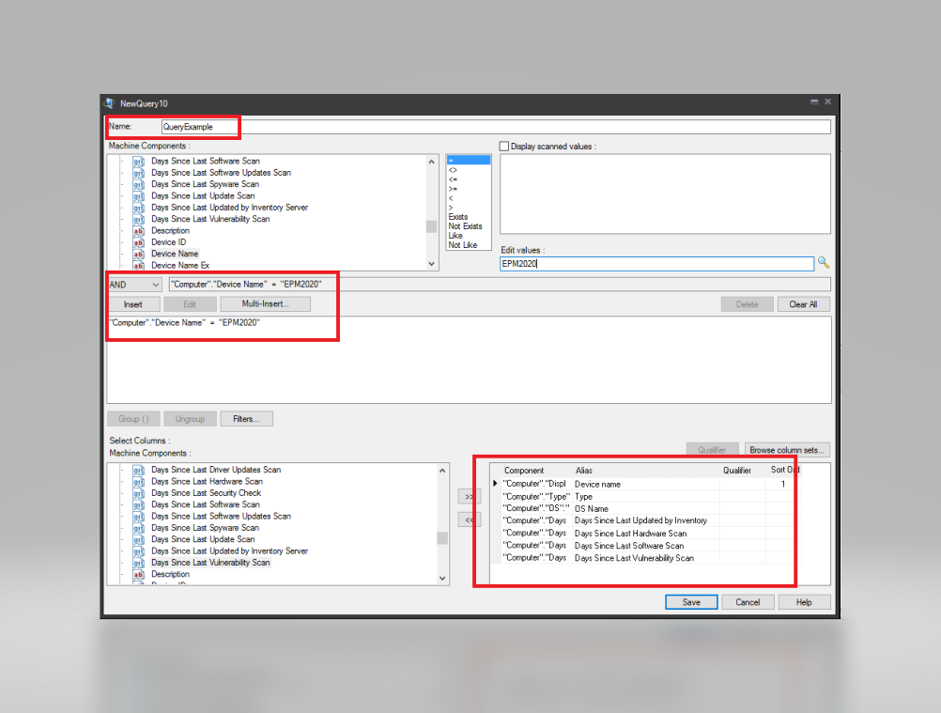Click Browse column sets
This screenshot has height=713, width=941.
[x=787, y=449]
